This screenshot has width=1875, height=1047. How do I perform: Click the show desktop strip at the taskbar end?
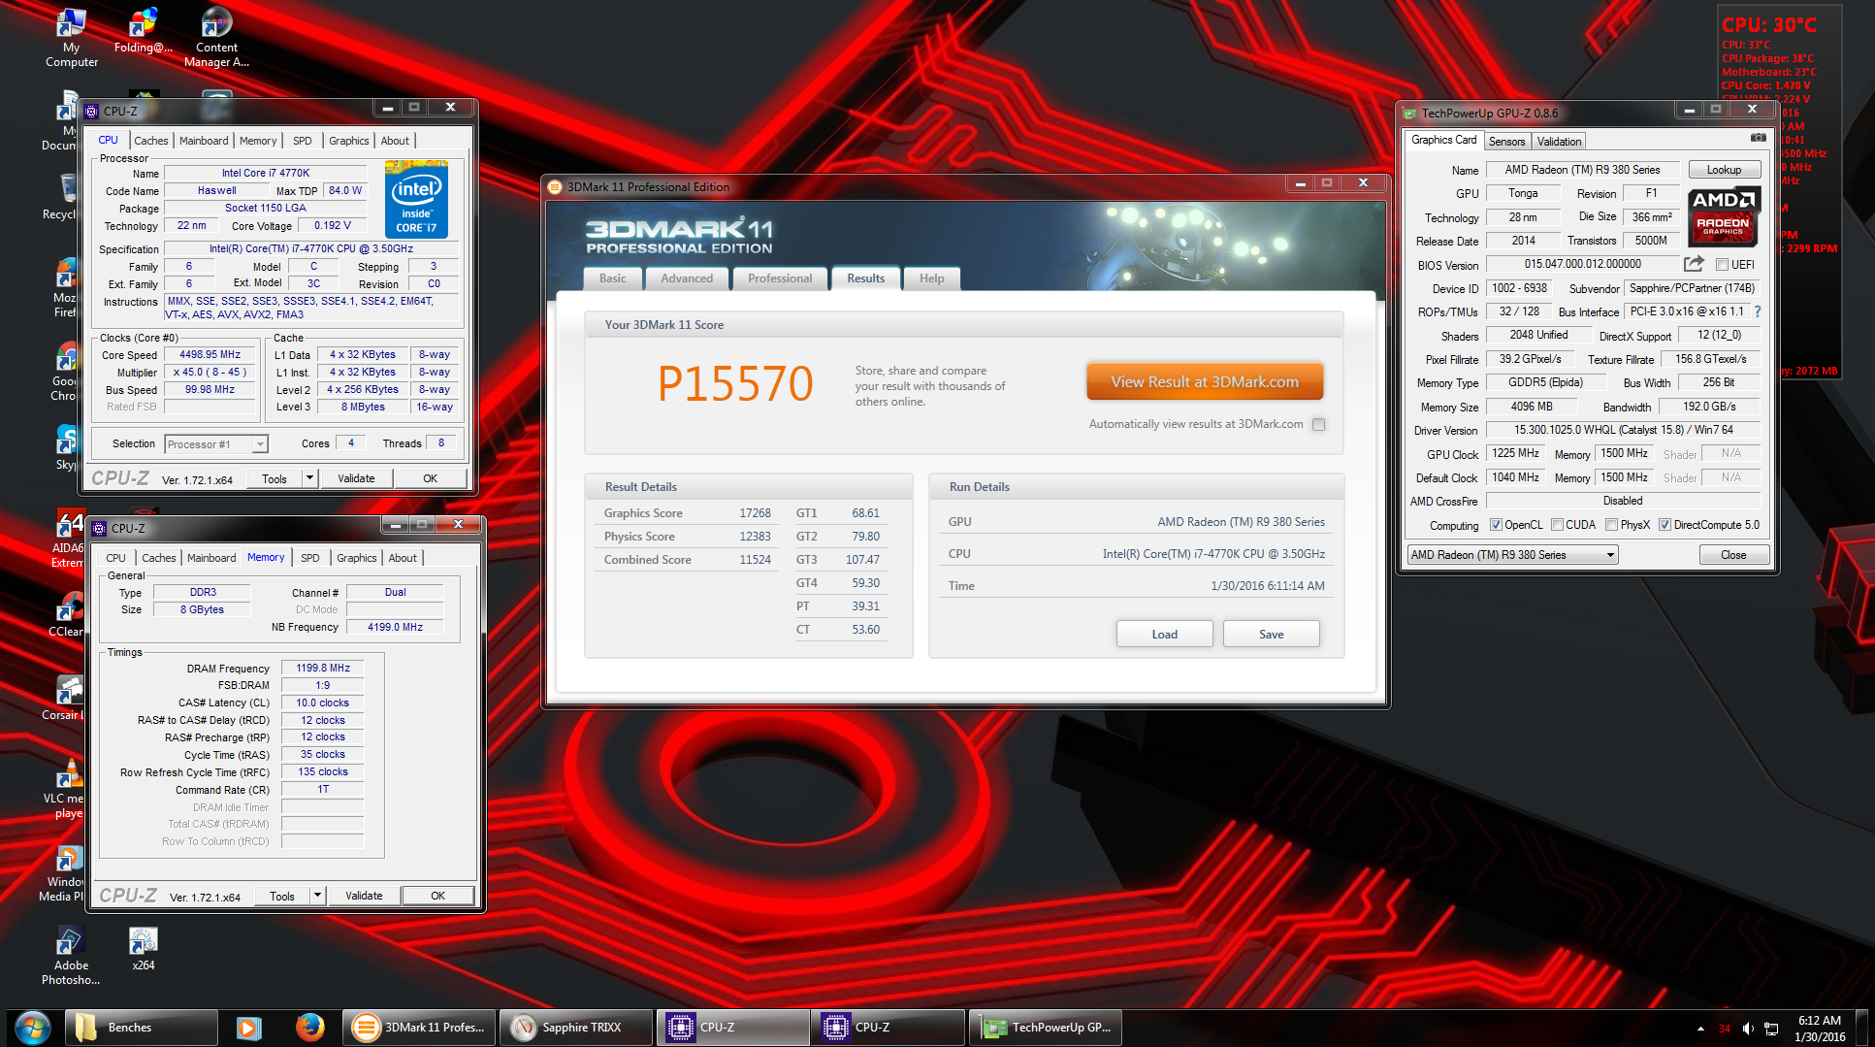click(x=1863, y=1028)
